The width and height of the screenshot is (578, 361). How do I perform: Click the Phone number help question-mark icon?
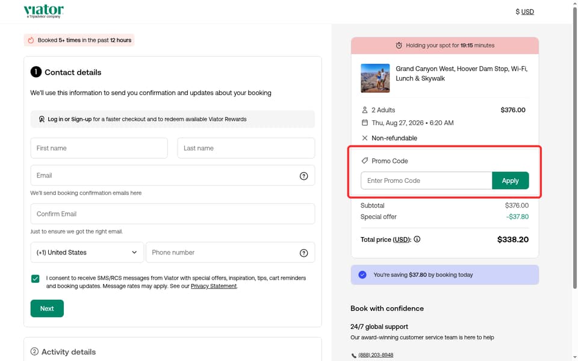pos(303,253)
